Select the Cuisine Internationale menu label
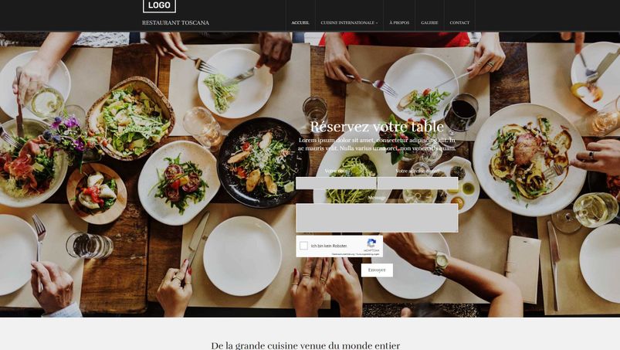 tap(347, 22)
